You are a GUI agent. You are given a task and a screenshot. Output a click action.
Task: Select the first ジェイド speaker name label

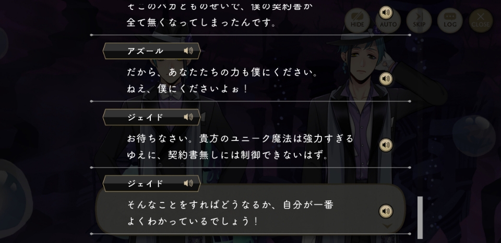click(x=146, y=117)
